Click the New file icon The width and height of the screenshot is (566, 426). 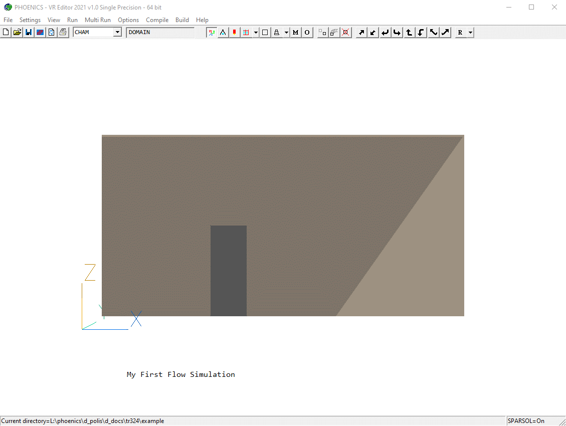click(6, 33)
